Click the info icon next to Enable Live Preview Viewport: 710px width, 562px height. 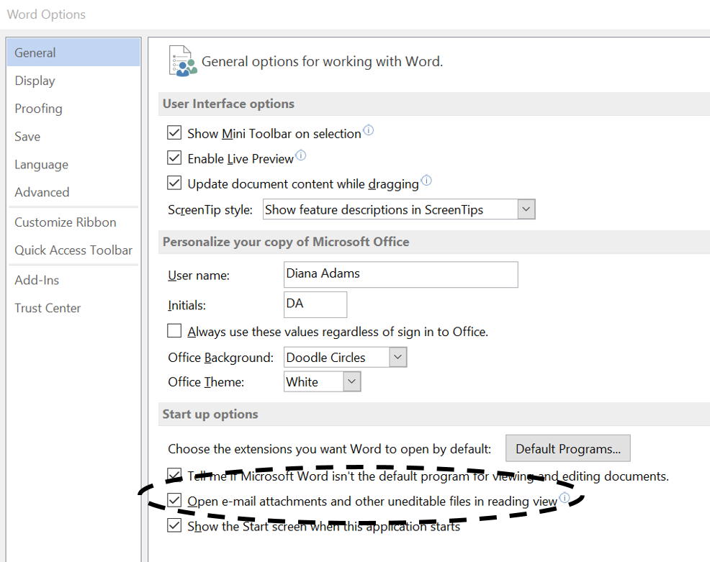pos(301,155)
